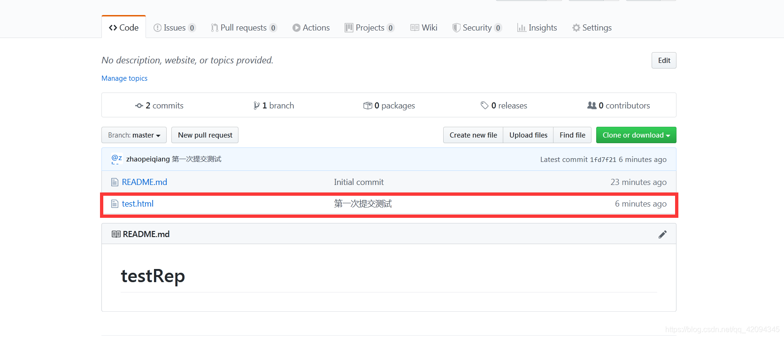Click the Insights tab graph icon
Viewport: 784px width, 338px height.
point(522,28)
